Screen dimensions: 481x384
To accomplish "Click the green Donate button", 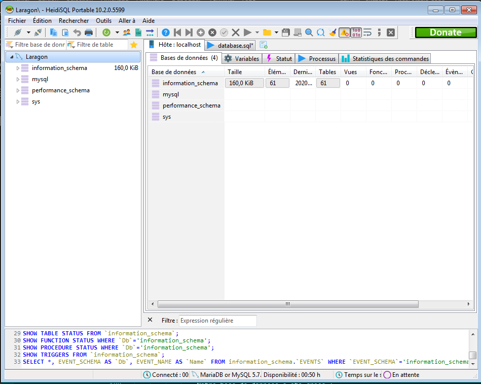I will 446,32.
